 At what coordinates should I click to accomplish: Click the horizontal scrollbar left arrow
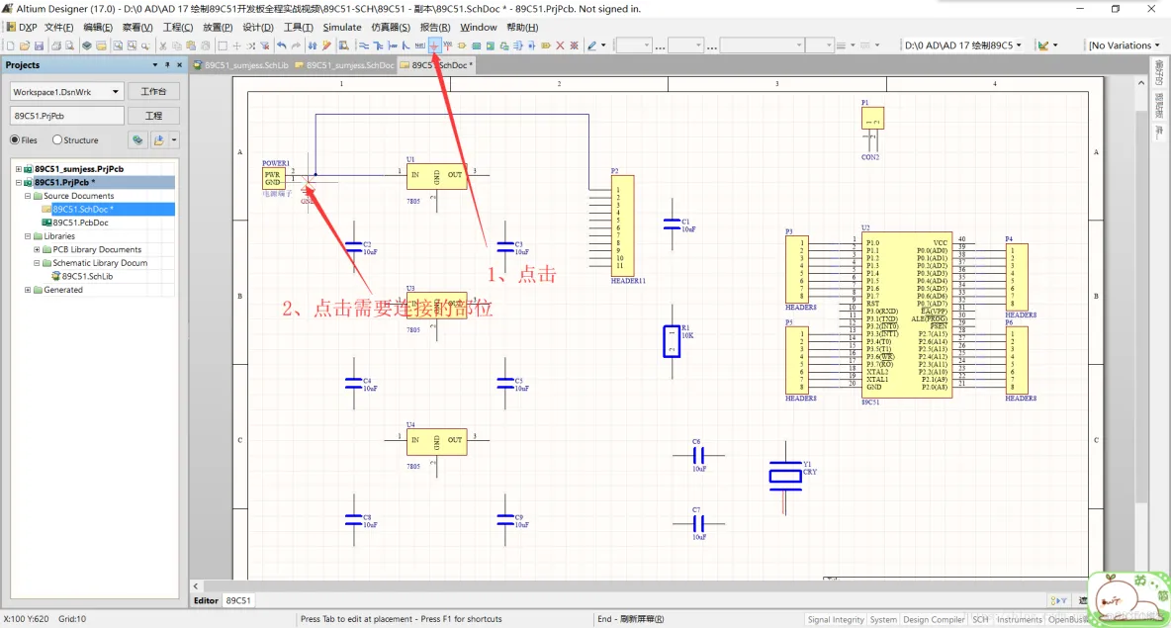click(196, 586)
